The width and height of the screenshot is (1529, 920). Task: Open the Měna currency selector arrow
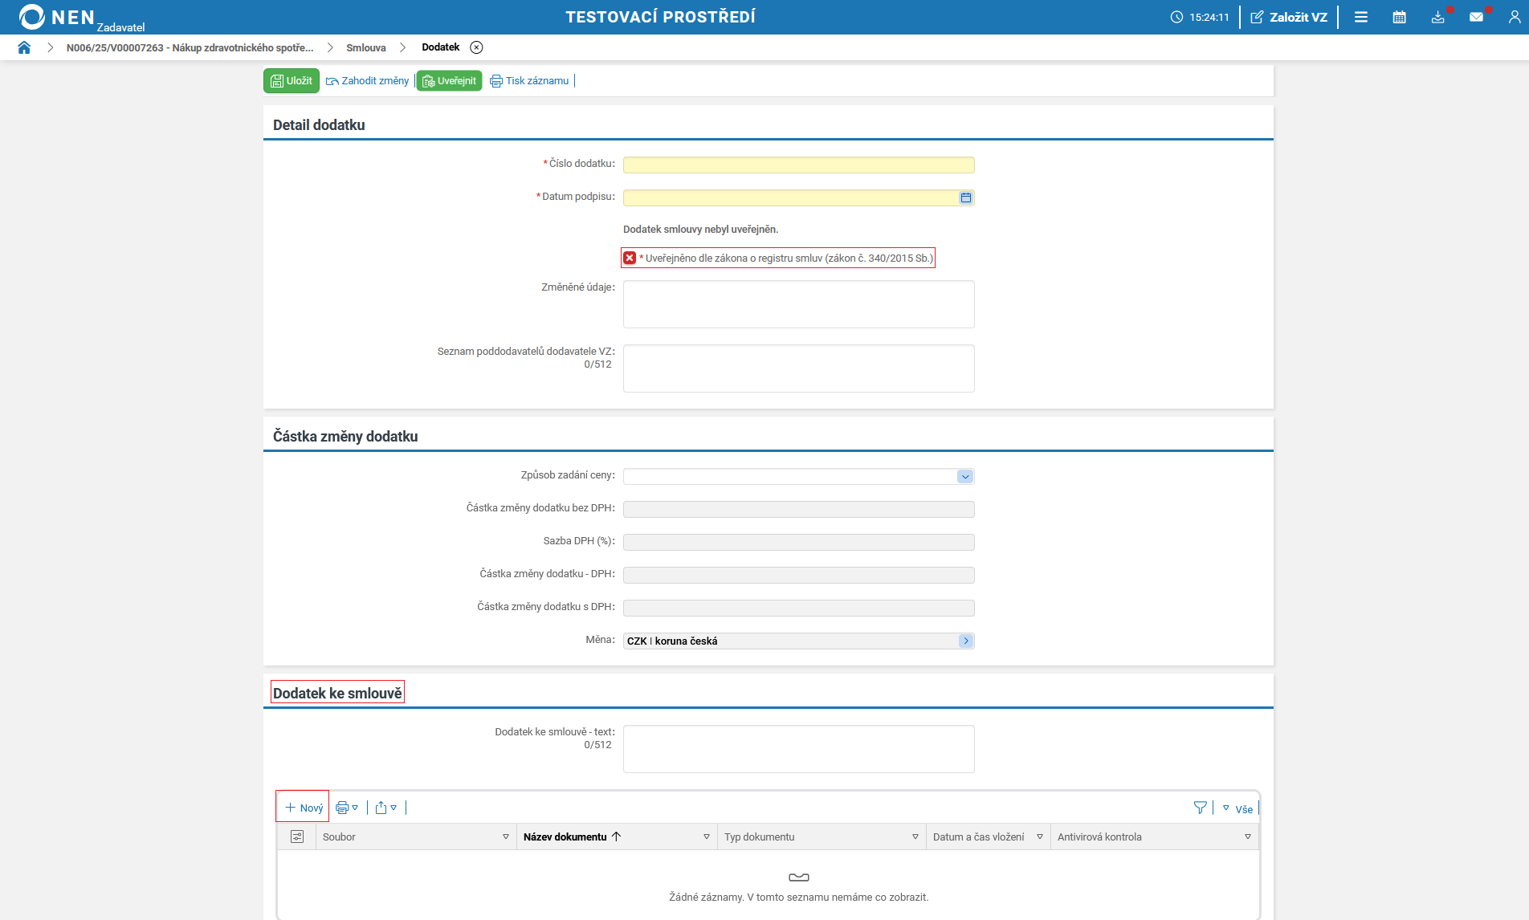pyautogui.click(x=965, y=641)
